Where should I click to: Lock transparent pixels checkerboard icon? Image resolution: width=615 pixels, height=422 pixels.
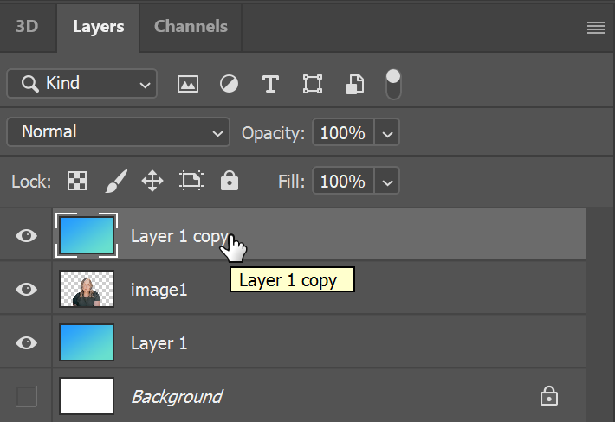click(x=77, y=181)
